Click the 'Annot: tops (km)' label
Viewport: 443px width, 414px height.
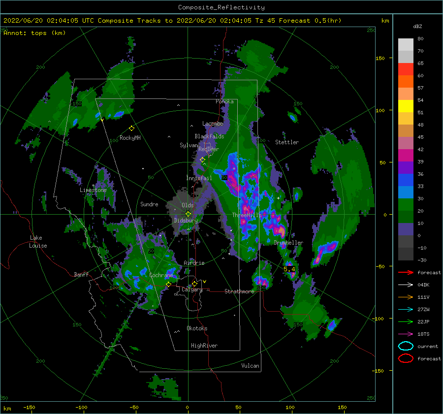pos(34,33)
